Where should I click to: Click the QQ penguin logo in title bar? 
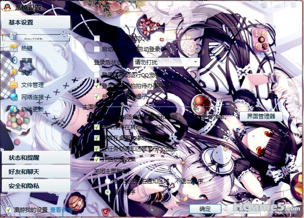coord(7,8)
